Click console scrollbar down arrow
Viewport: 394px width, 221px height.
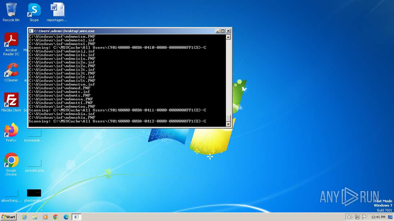click(228, 124)
